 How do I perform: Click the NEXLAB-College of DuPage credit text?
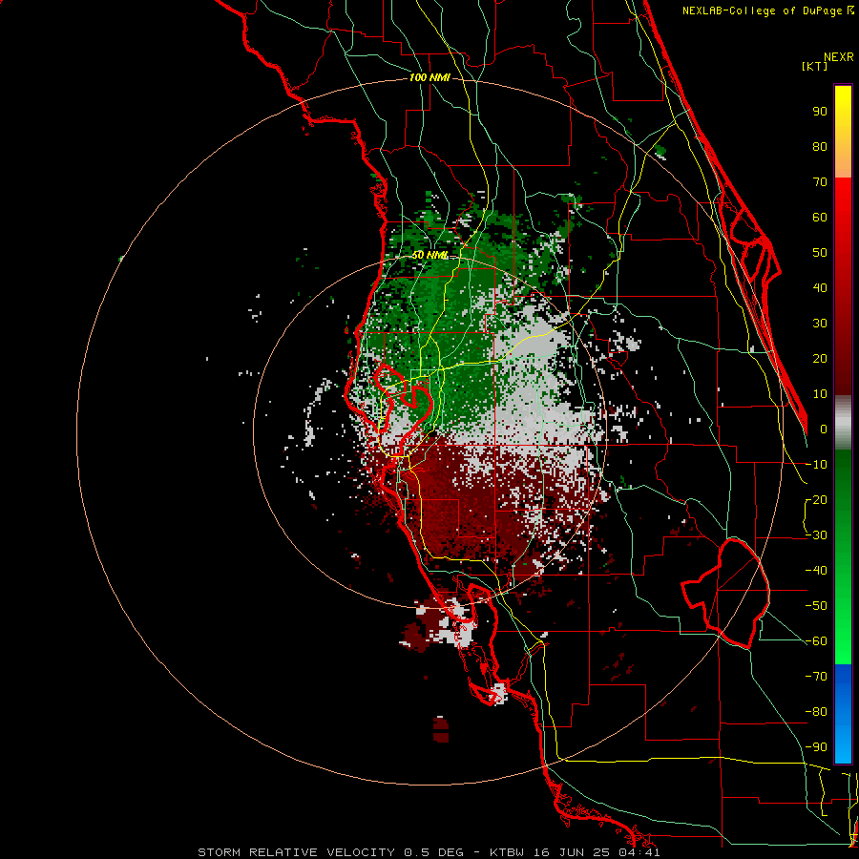tap(767, 10)
